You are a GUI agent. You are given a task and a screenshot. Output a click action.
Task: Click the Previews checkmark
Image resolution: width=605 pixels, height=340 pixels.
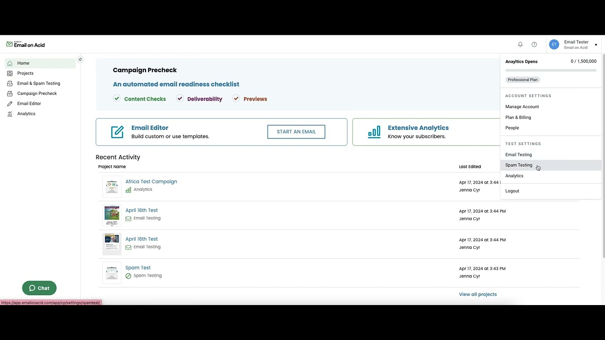point(236,98)
